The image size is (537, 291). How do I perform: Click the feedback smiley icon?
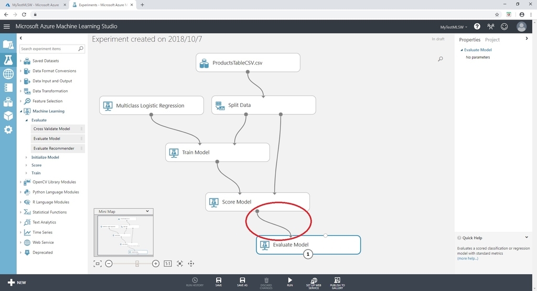tap(504, 26)
